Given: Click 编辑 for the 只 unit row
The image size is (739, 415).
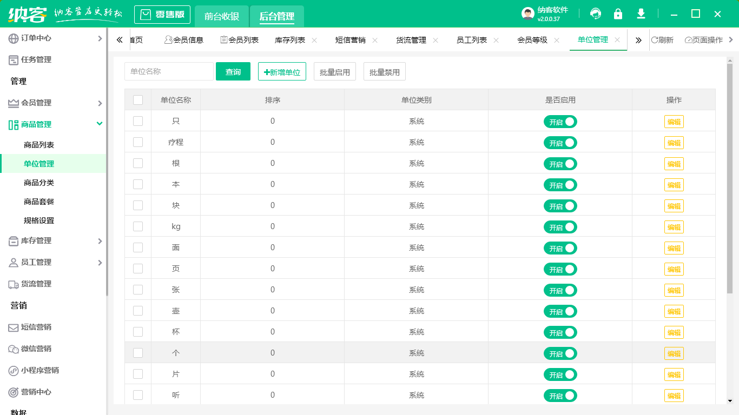Looking at the screenshot, I should pyautogui.click(x=674, y=122).
